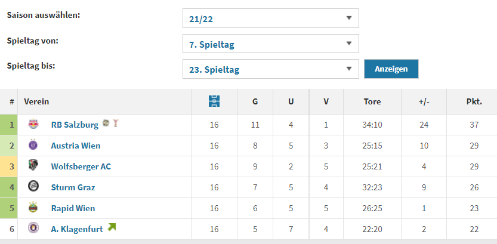This screenshot has height=244, width=497.
Task: Click the RB Salzburg club crest
Action: click(33, 124)
